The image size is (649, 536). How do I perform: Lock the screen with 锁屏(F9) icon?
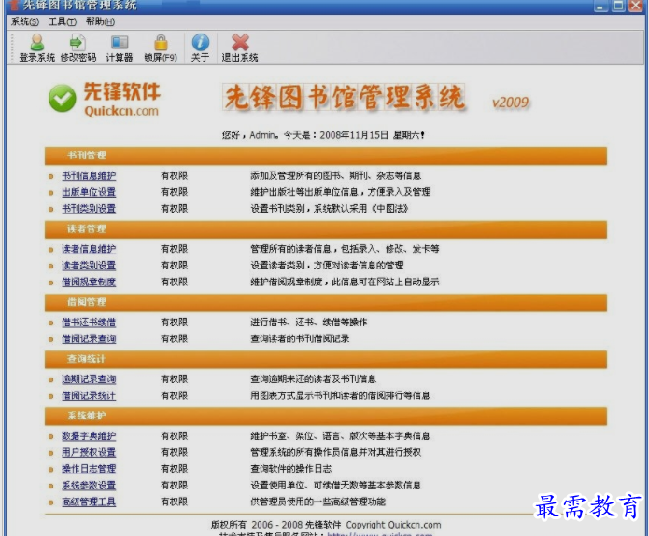pos(161,48)
